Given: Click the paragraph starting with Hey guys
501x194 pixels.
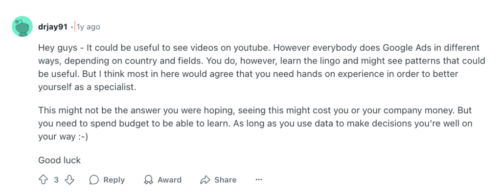Looking at the screenshot, I should coord(262,67).
